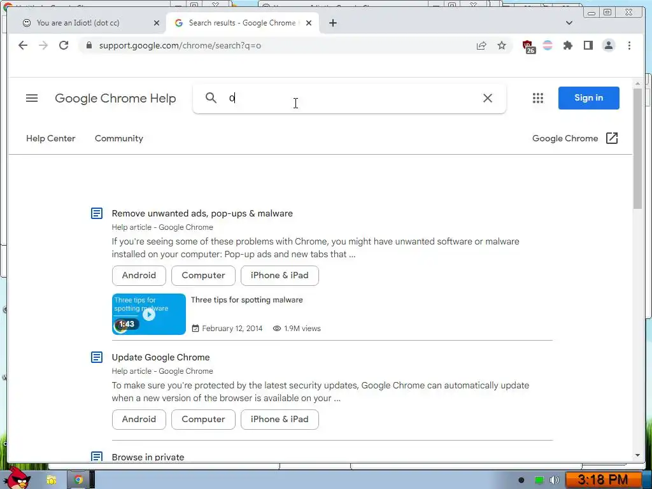Choose iPhone & iPad under Update Google Chrome

click(x=280, y=420)
